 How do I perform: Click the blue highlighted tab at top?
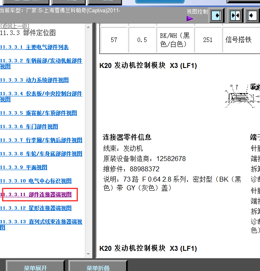[159, 2]
